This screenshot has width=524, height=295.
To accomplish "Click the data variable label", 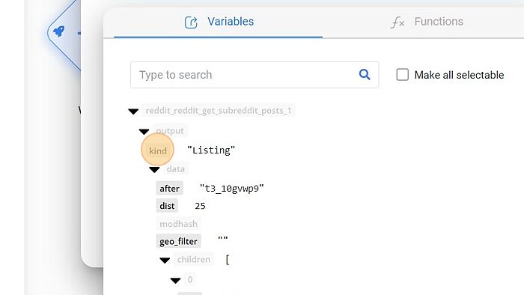I will [176, 168].
